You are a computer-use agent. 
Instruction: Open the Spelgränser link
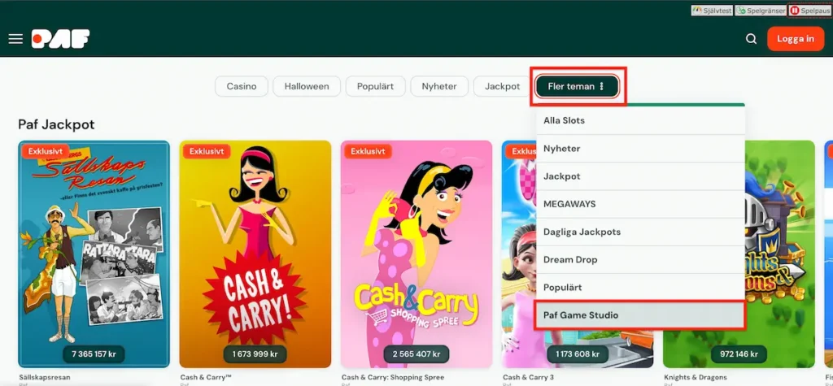761,10
